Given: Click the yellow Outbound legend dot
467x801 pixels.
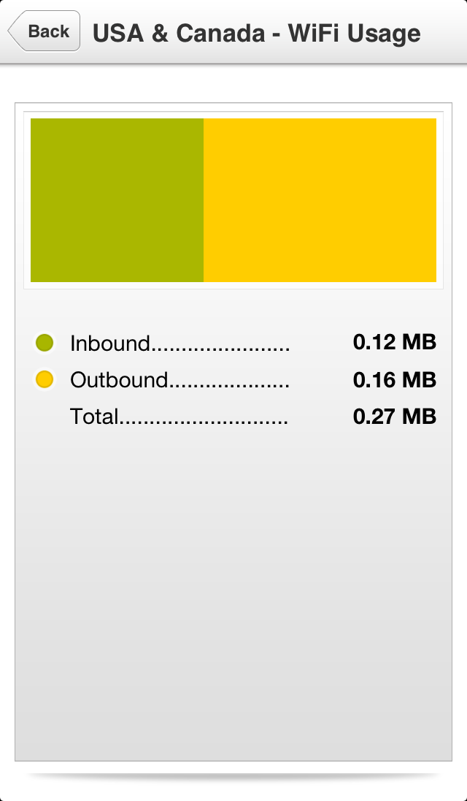Looking at the screenshot, I should (45, 379).
